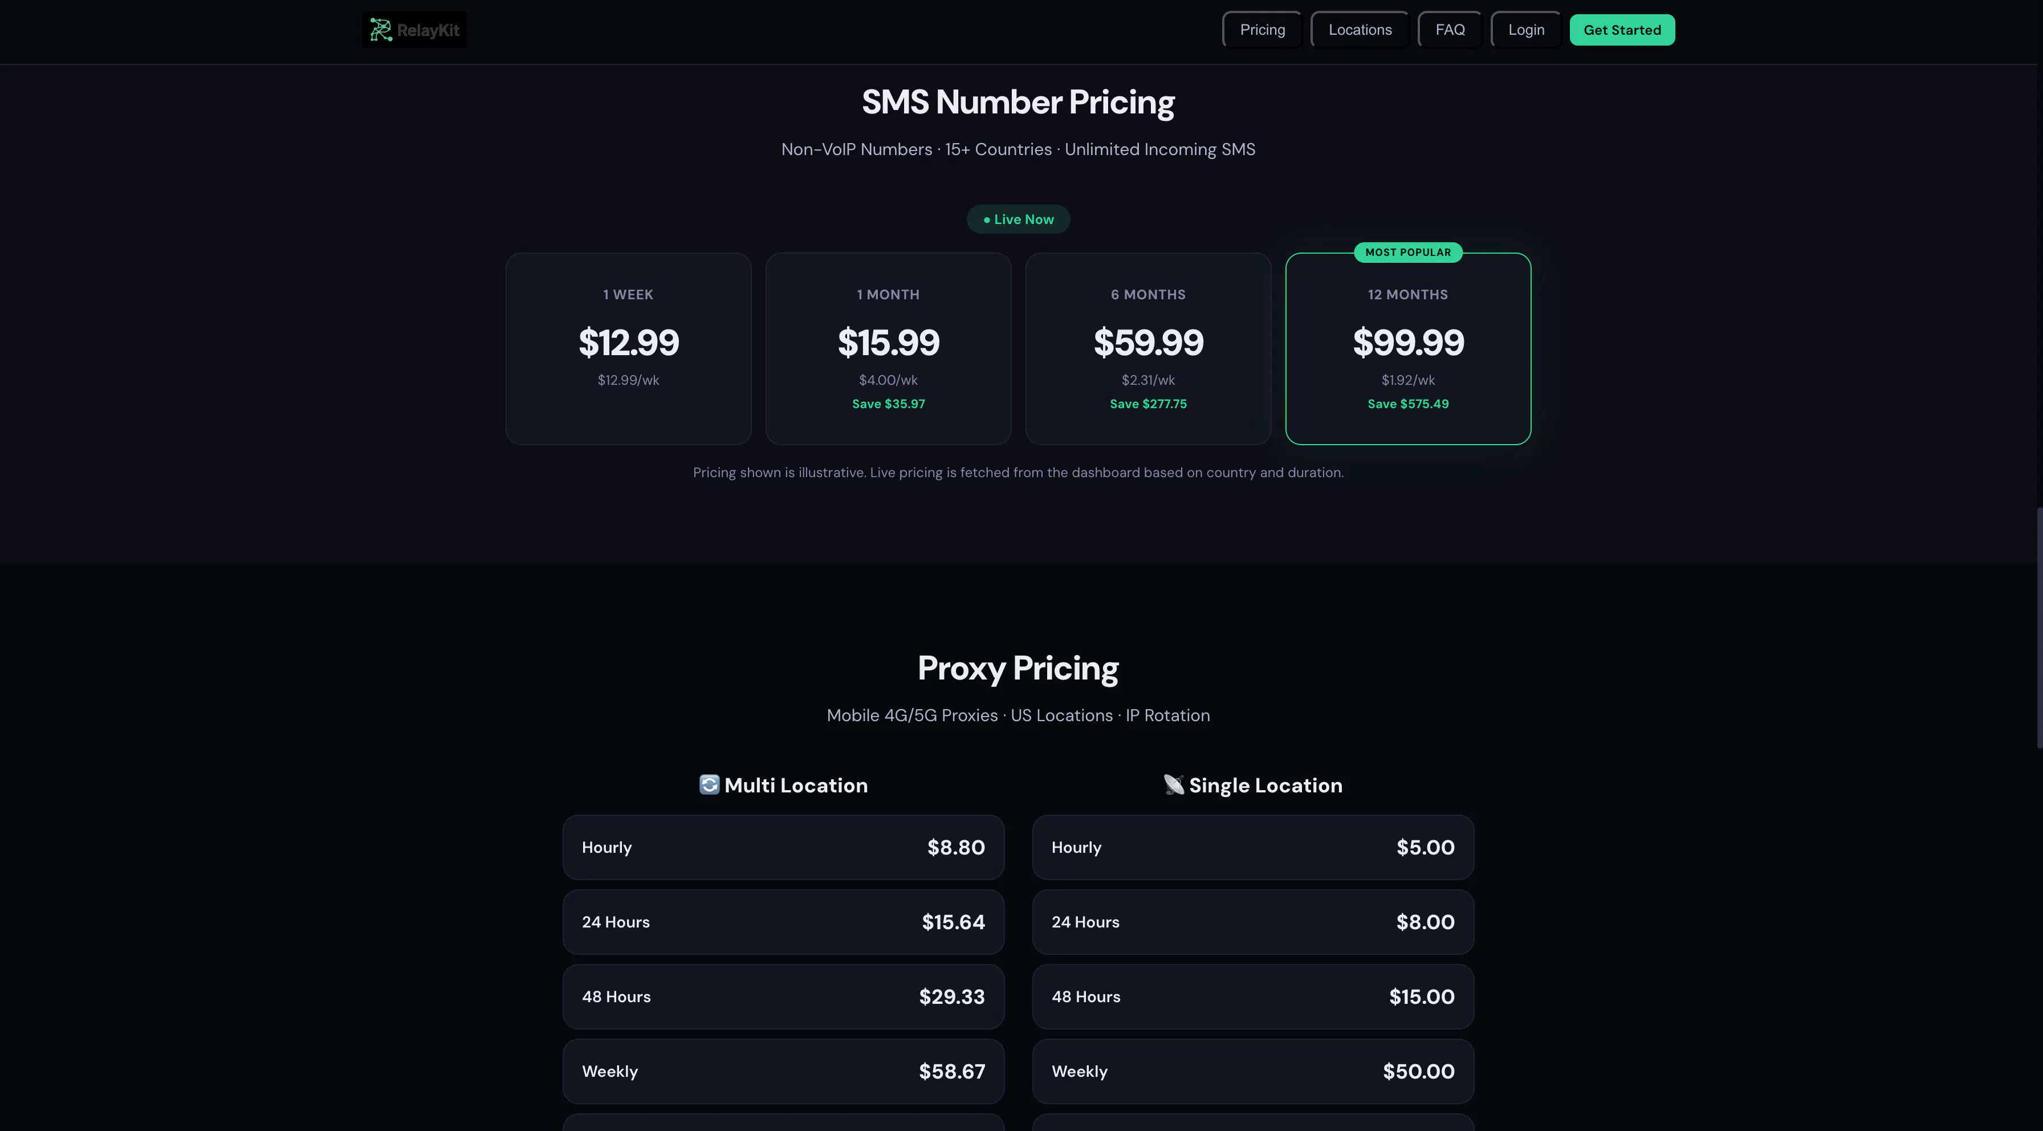
Task: Open the Locations nav item
Action: [1360, 30]
